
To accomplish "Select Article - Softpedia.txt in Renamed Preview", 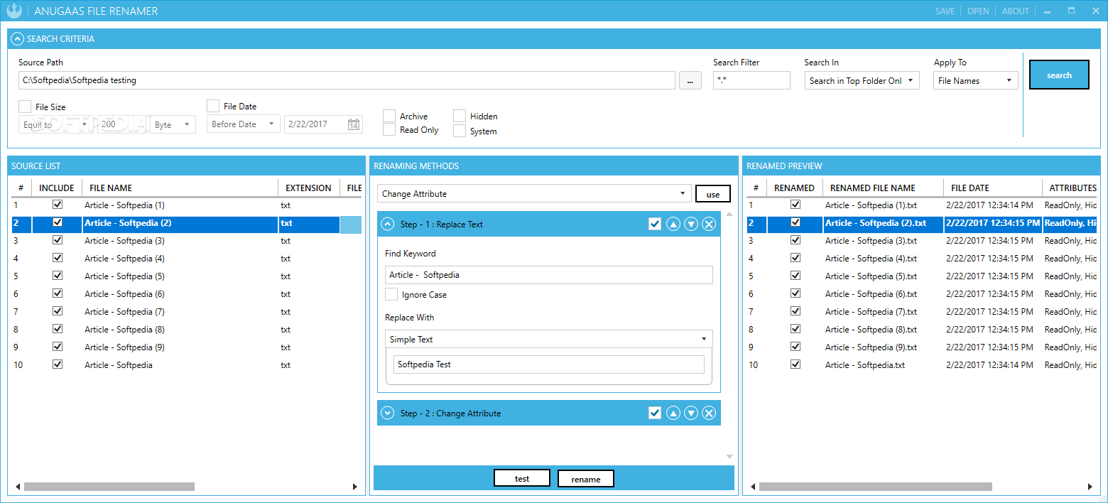I will 921,364.
